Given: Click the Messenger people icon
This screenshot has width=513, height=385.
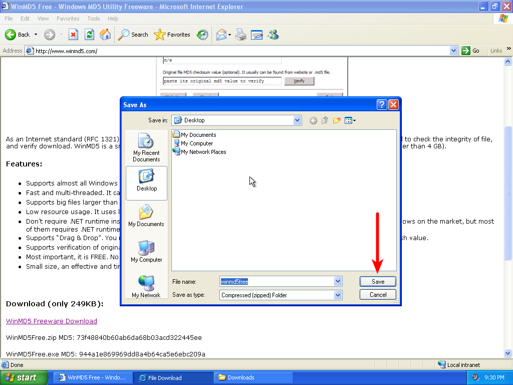Looking at the screenshot, I should click(273, 35).
